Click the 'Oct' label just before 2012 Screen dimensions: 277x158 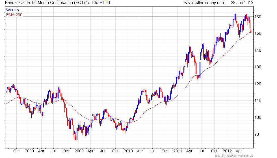214,151
